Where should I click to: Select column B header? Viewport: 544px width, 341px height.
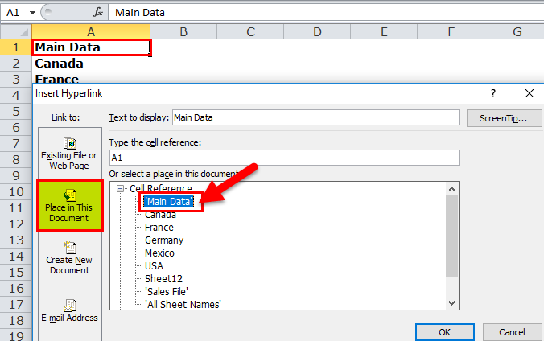(183, 31)
